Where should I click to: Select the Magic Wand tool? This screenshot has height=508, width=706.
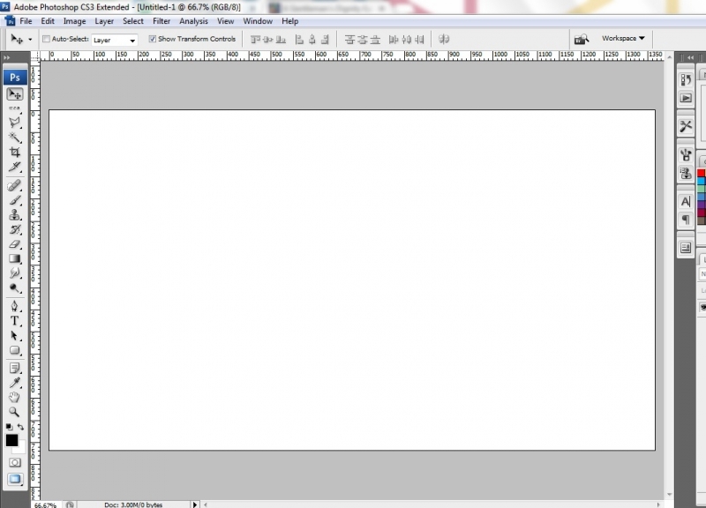click(15, 138)
